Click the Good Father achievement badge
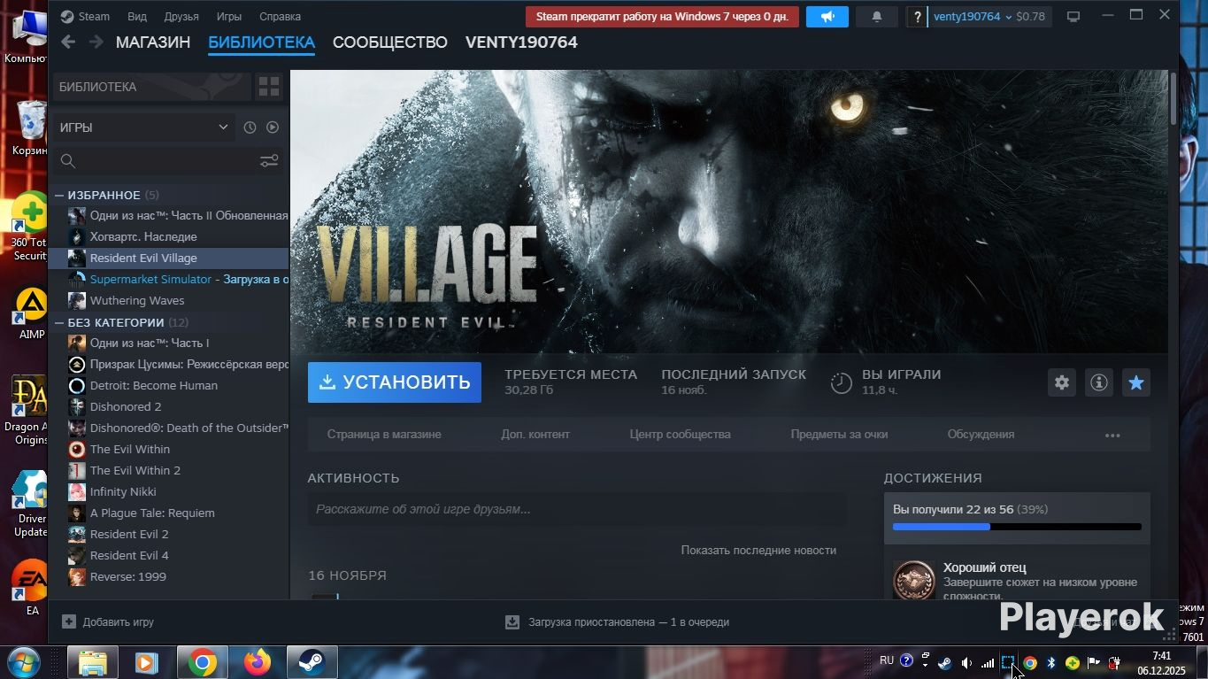This screenshot has width=1208, height=679. coord(914,581)
